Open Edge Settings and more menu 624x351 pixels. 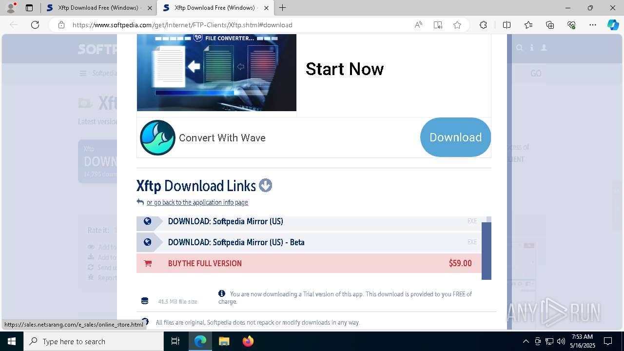click(593, 25)
